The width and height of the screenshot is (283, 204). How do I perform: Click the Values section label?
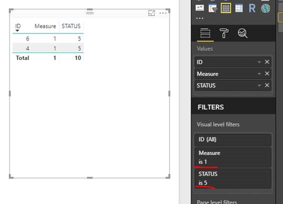pyautogui.click(x=204, y=48)
